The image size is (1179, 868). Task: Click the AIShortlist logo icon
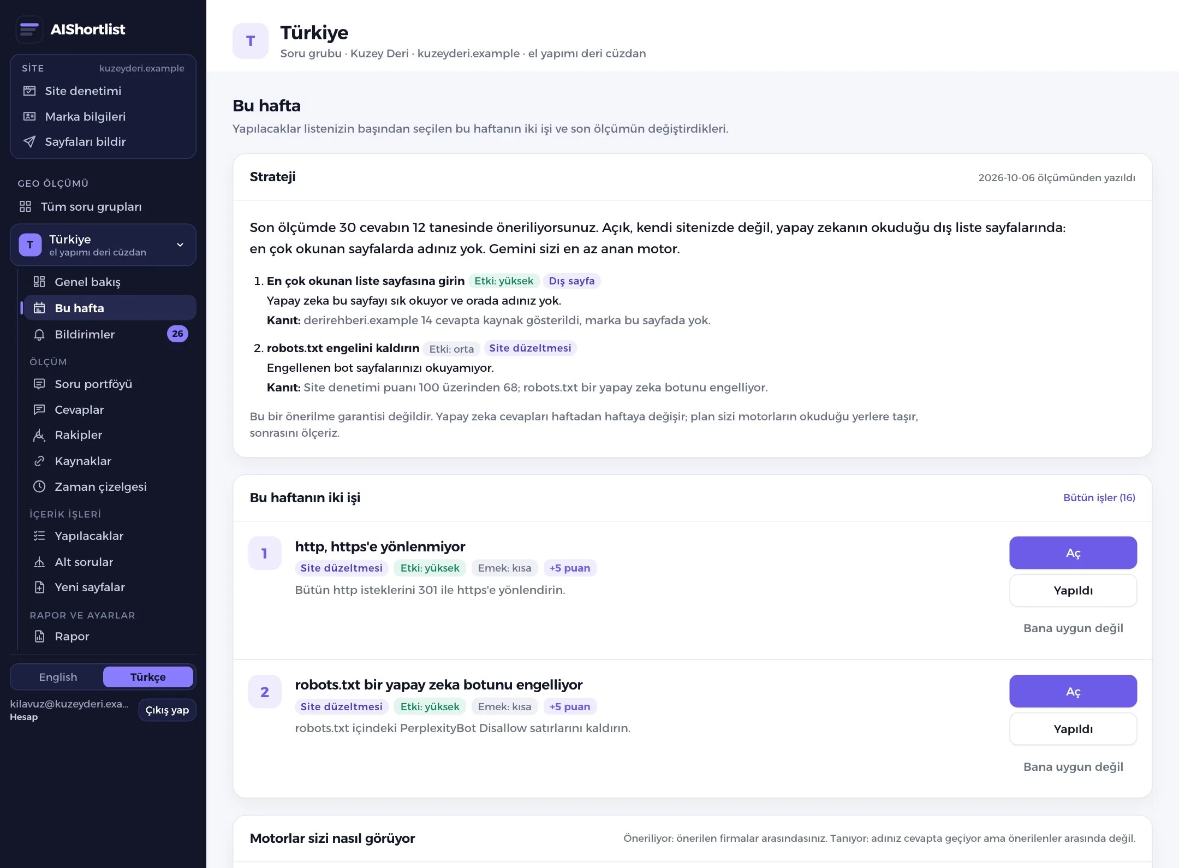pyautogui.click(x=29, y=29)
